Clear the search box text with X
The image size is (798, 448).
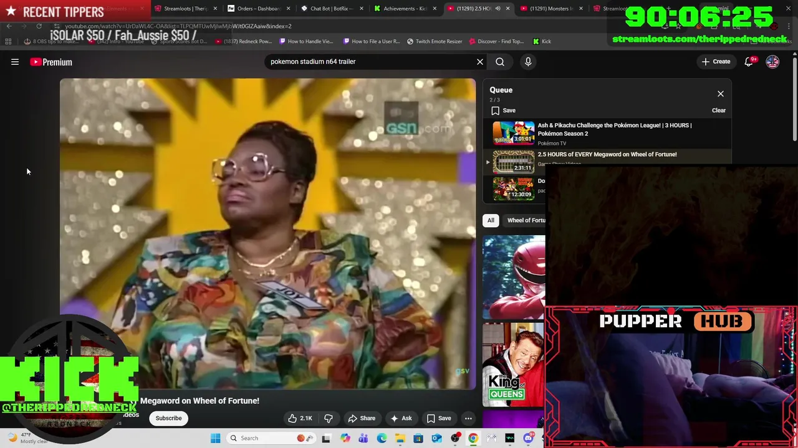[x=480, y=62]
